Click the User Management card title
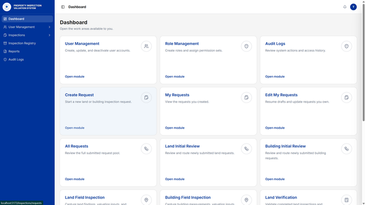365x205 pixels. point(82,44)
